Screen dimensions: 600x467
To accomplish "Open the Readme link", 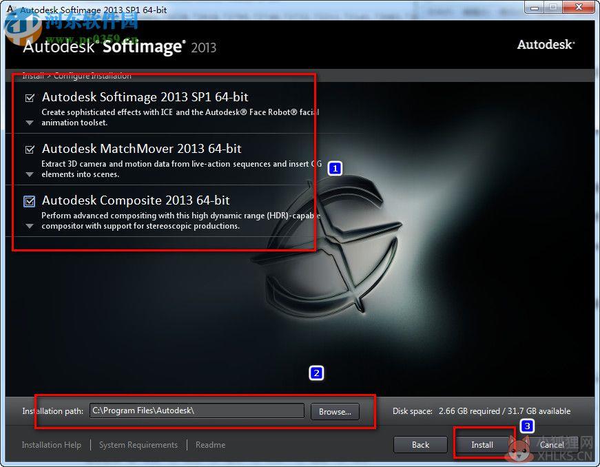I will pos(211,445).
